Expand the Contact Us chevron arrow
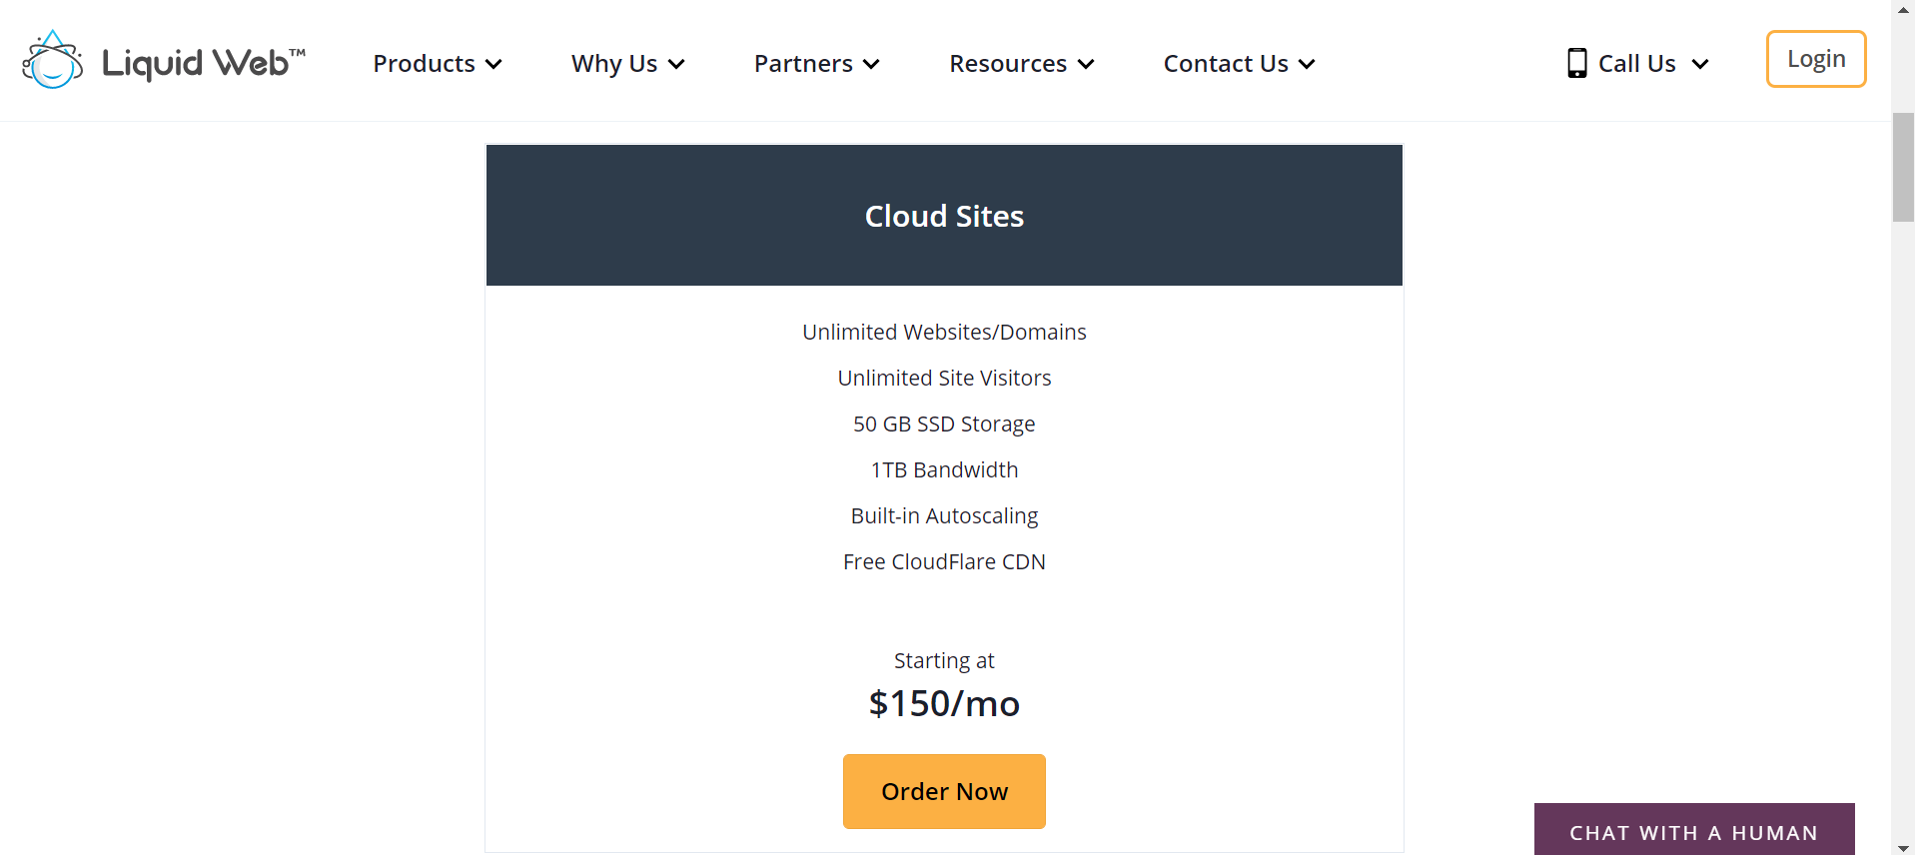This screenshot has width=1915, height=855. pos(1307,65)
